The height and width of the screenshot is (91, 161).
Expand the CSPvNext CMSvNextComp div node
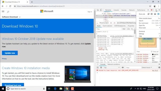click(x=104, y=15)
